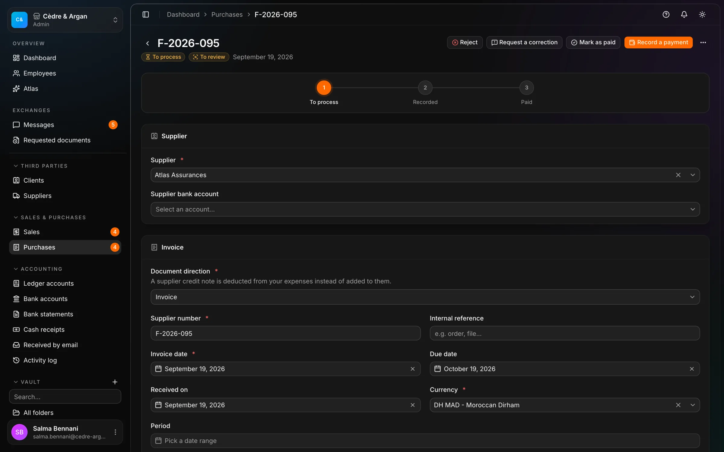Click the SB user avatar
This screenshot has height=452, width=724.
tap(19, 432)
